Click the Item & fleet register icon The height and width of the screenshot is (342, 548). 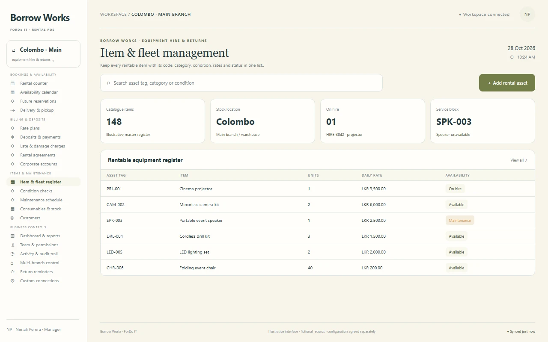12,182
